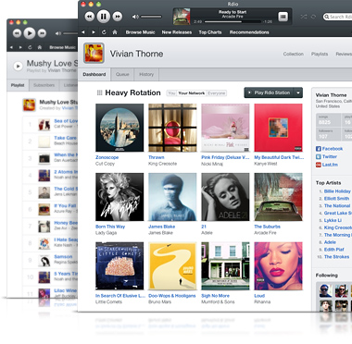Reload the page in the front window
The width and height of the screenshot is (352, 344).
point(104,32)
